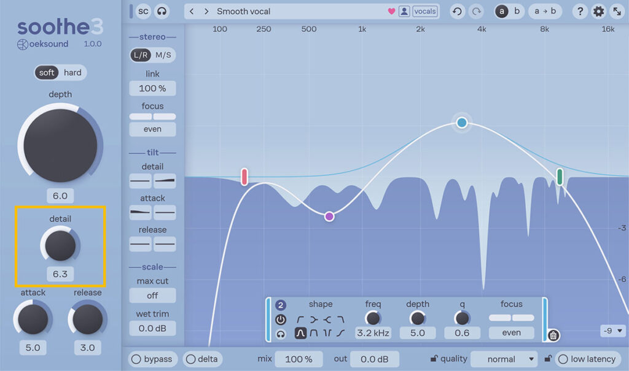The image size is (629, 371).
Task: Click the mix 100 % field
Action: click(x=299, y=359)
